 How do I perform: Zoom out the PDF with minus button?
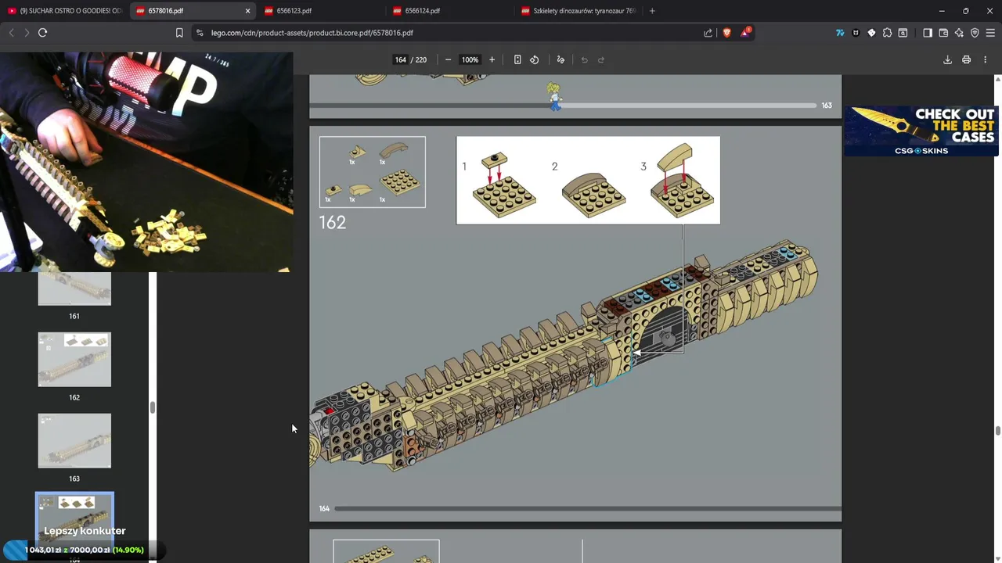click(x=448, y=59)
